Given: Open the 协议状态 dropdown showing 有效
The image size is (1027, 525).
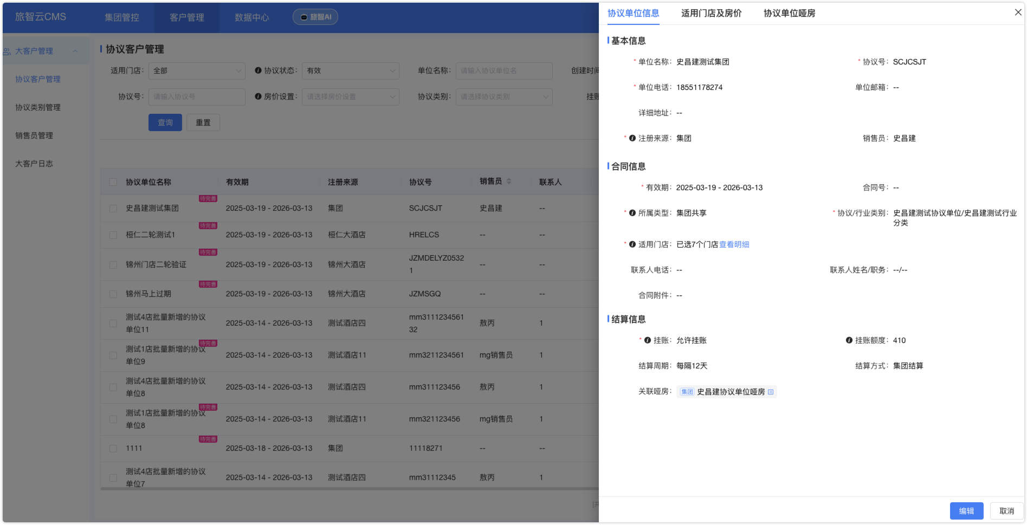Looking at the screenshot, I should pos(351,71).
